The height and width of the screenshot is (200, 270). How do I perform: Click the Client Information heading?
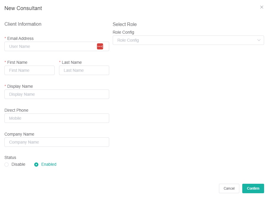(x=23, y=24)
